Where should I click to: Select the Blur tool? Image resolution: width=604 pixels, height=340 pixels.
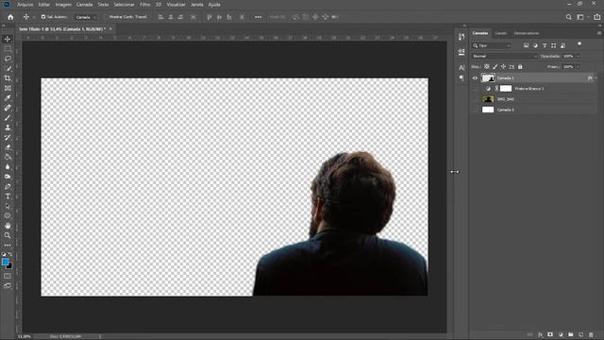coord(8,167)
